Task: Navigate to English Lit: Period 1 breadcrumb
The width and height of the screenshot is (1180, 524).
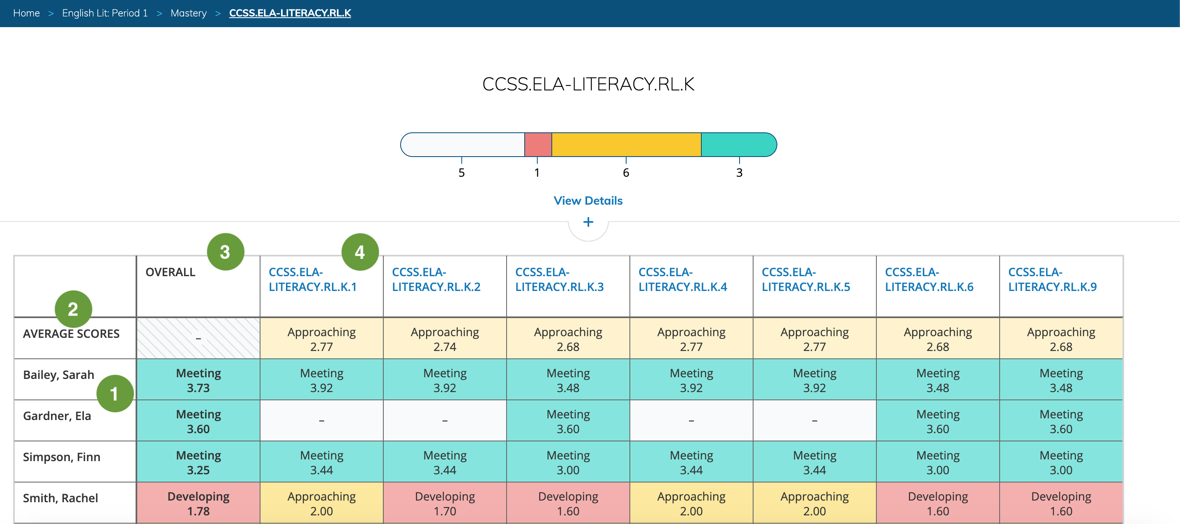Action: pos(105,13)
